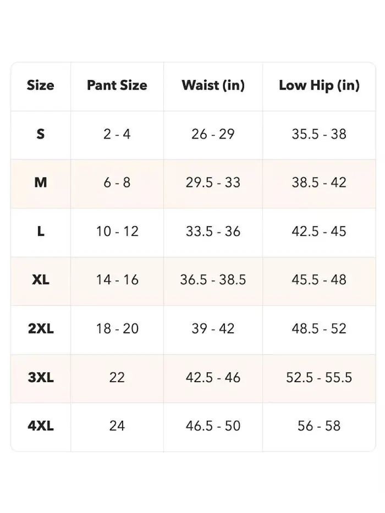This screenshot has height=513, width=385.
Task: Select the Low Hip (in) header
Action: coord(319,85)
